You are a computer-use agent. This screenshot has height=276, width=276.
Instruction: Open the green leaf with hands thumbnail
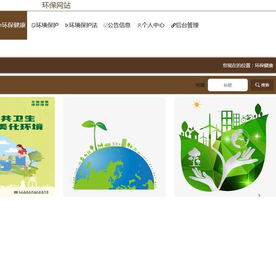(x=225, y=147)
